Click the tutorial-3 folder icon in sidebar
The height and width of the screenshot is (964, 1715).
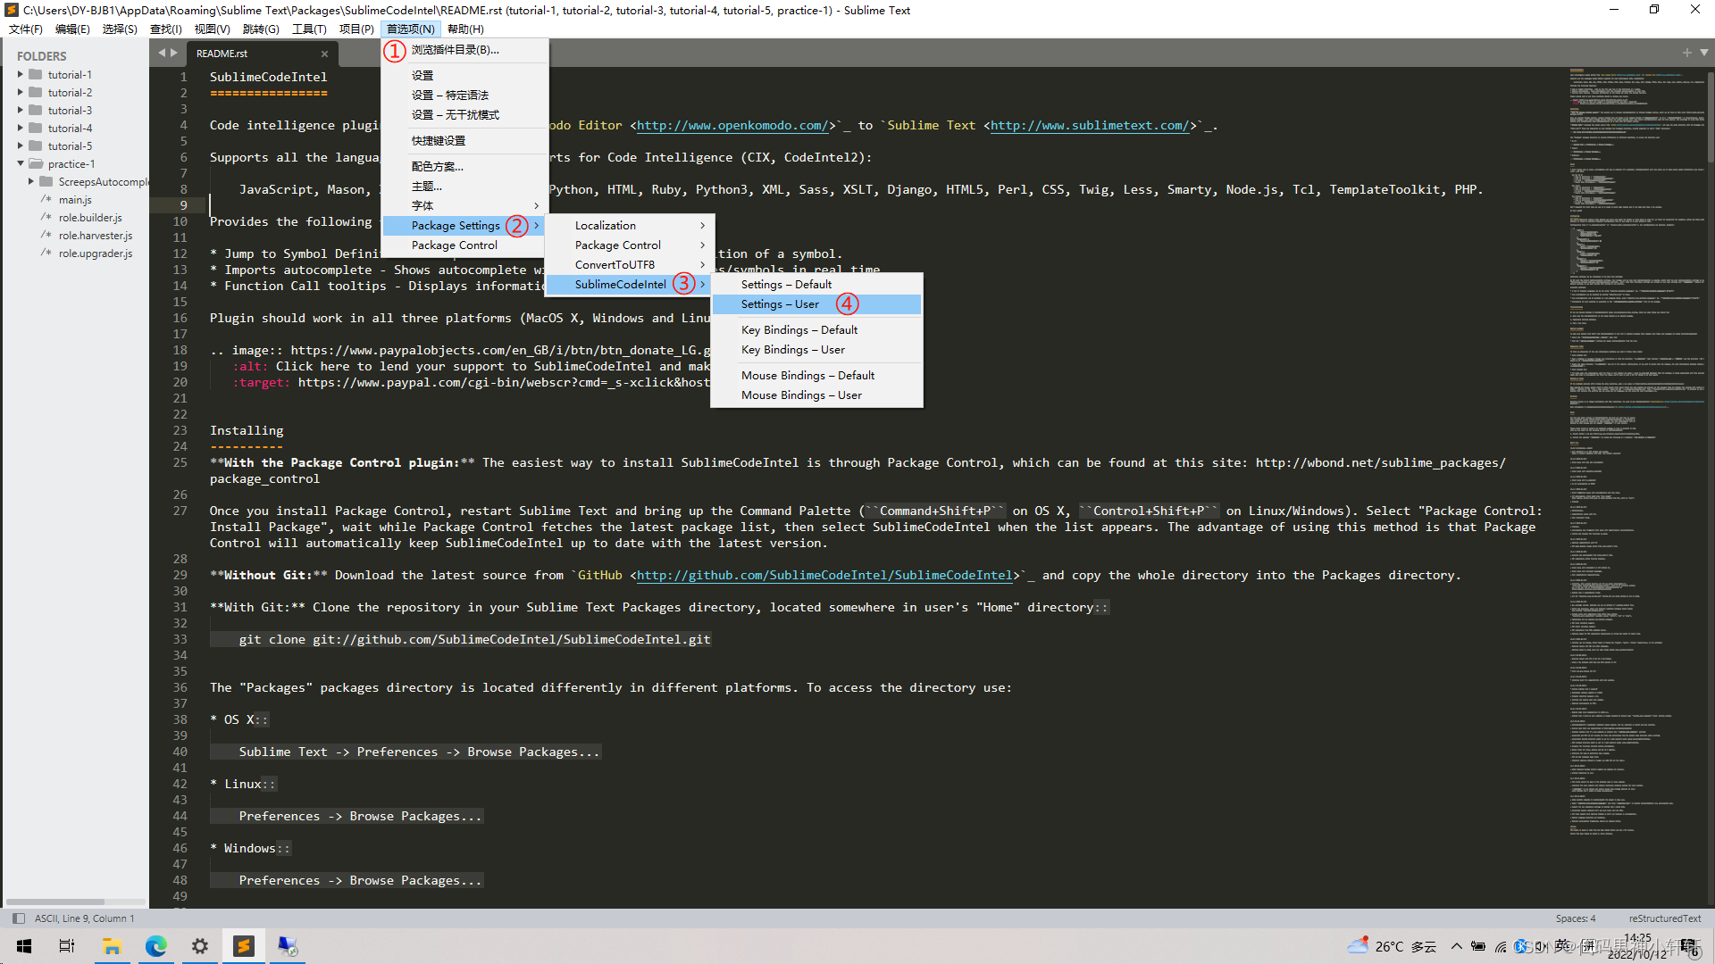click(x=37, y=110)
